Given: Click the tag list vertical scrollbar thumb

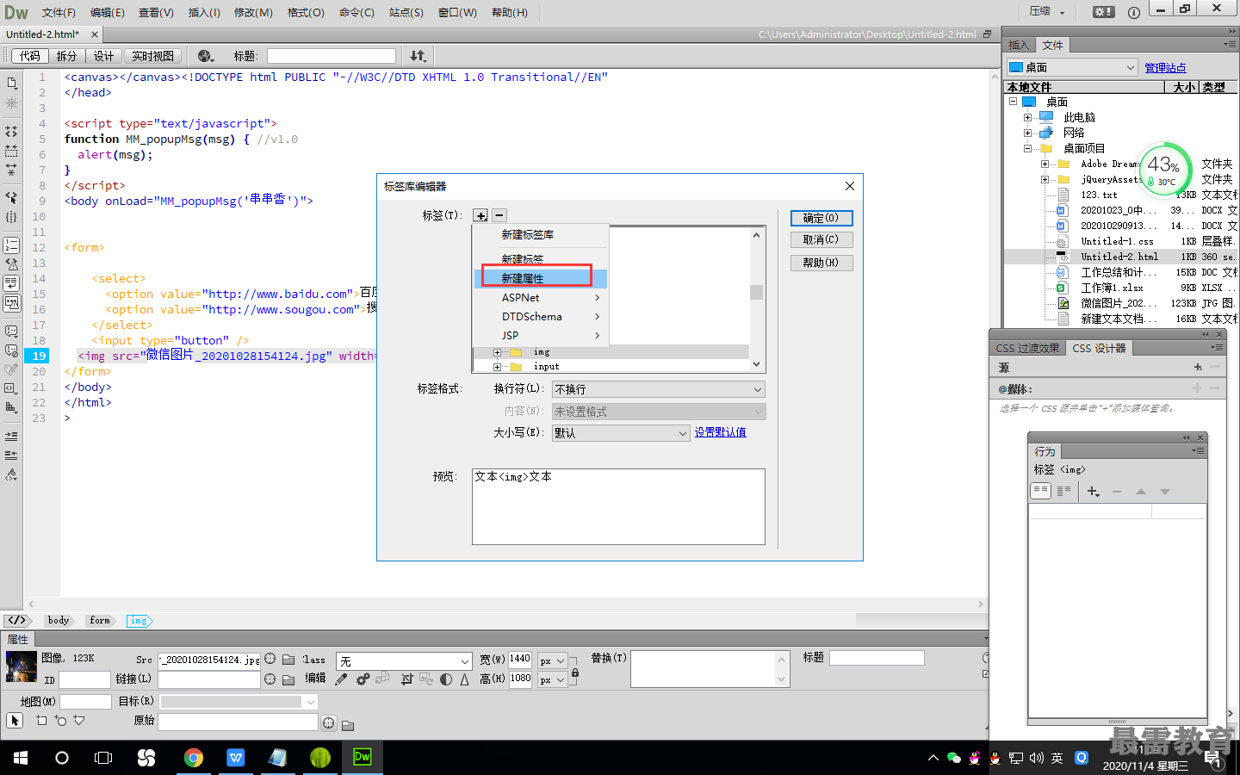Looking at the screenshot, I should pyautogui.click(x=756, y=292).
